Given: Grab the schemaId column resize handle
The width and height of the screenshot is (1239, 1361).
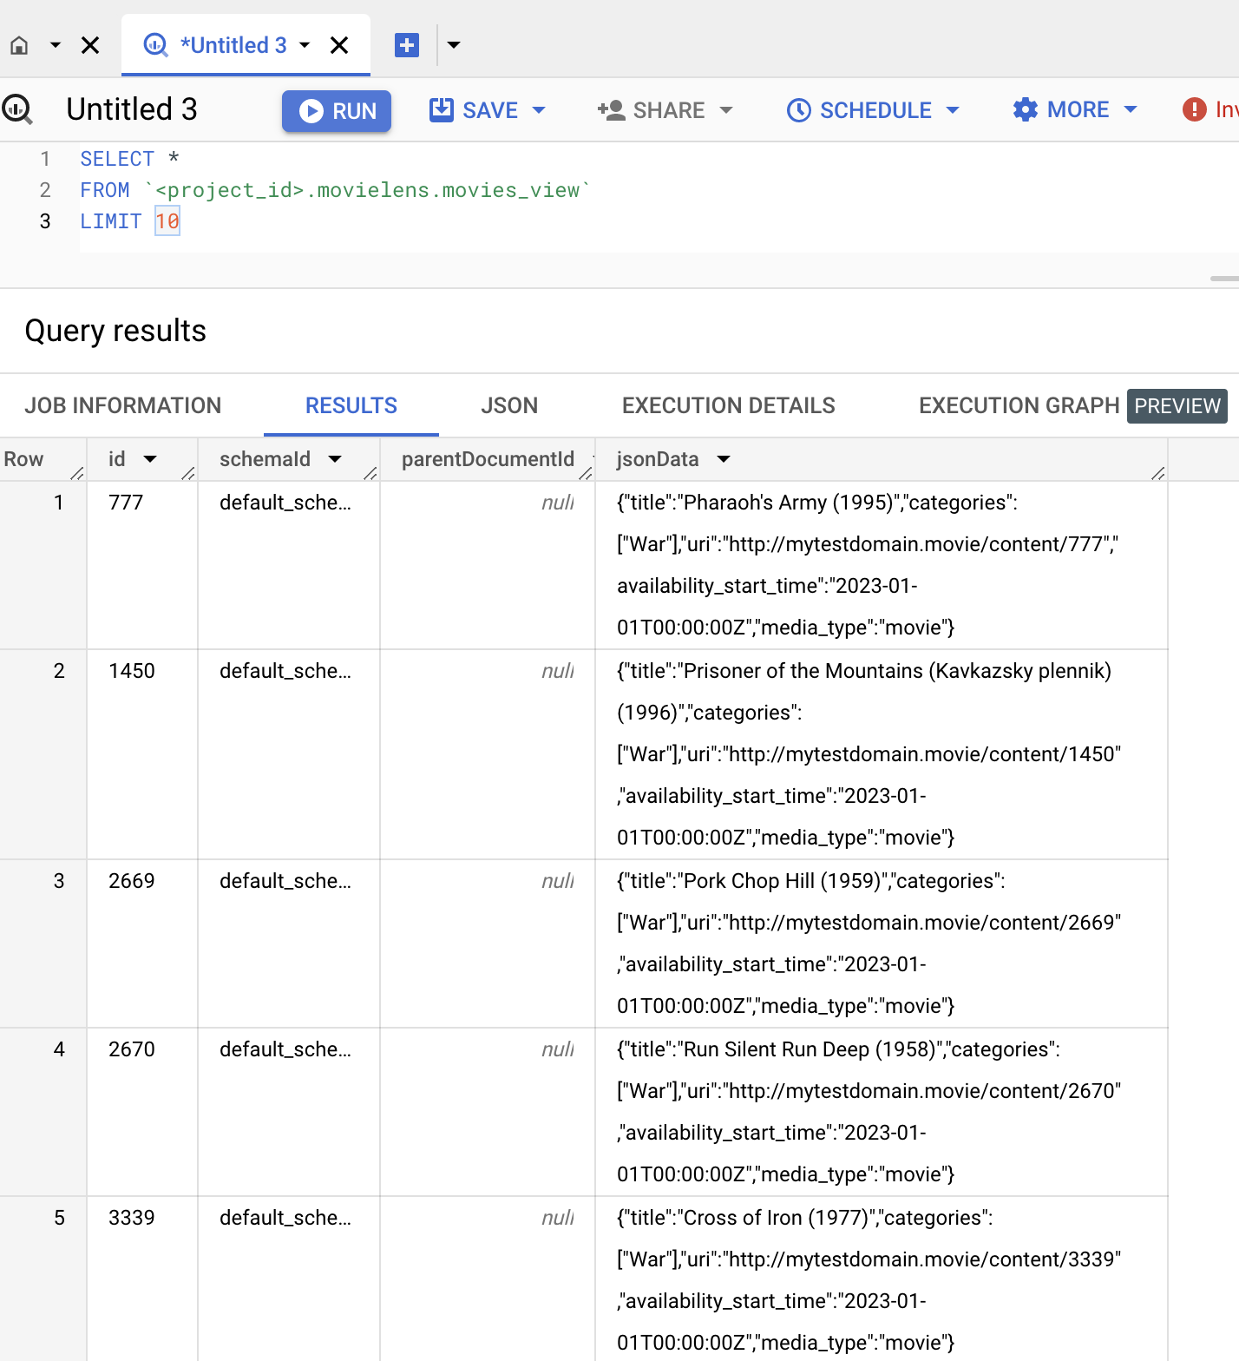Looking at the screenshot, I should pyautogui.click(x=370, y=473).
